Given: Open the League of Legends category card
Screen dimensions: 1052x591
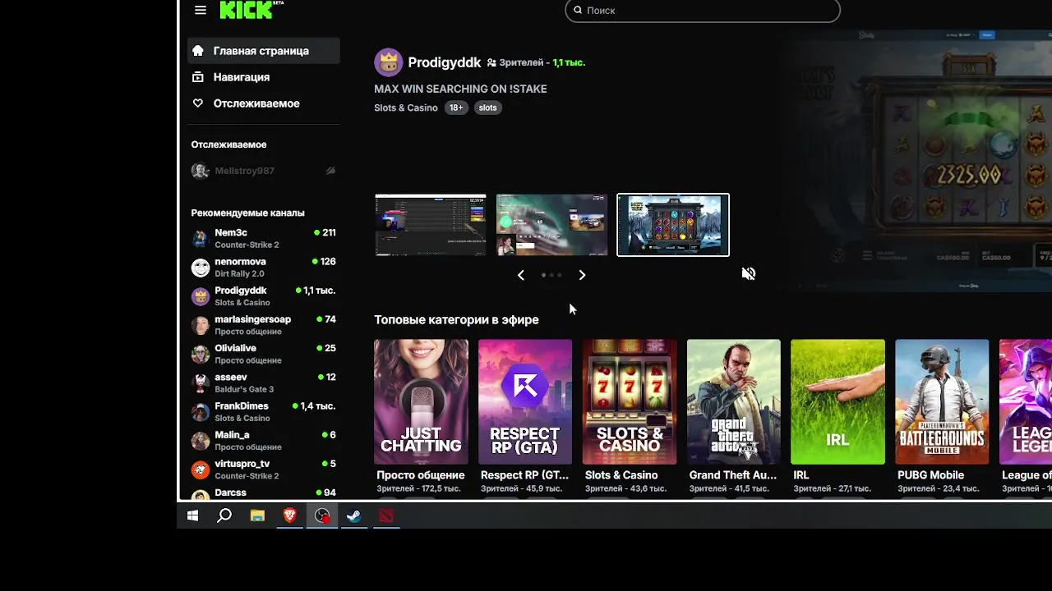Looking at the screenshot, I should coord(1026,401).
